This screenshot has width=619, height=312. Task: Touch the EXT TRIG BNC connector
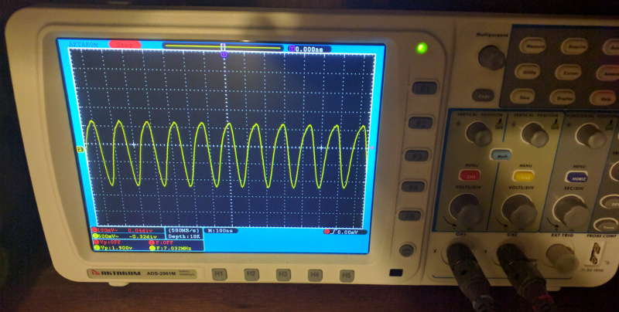click(563, 258)
